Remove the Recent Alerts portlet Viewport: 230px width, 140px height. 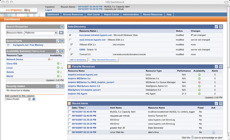point(221,103)
